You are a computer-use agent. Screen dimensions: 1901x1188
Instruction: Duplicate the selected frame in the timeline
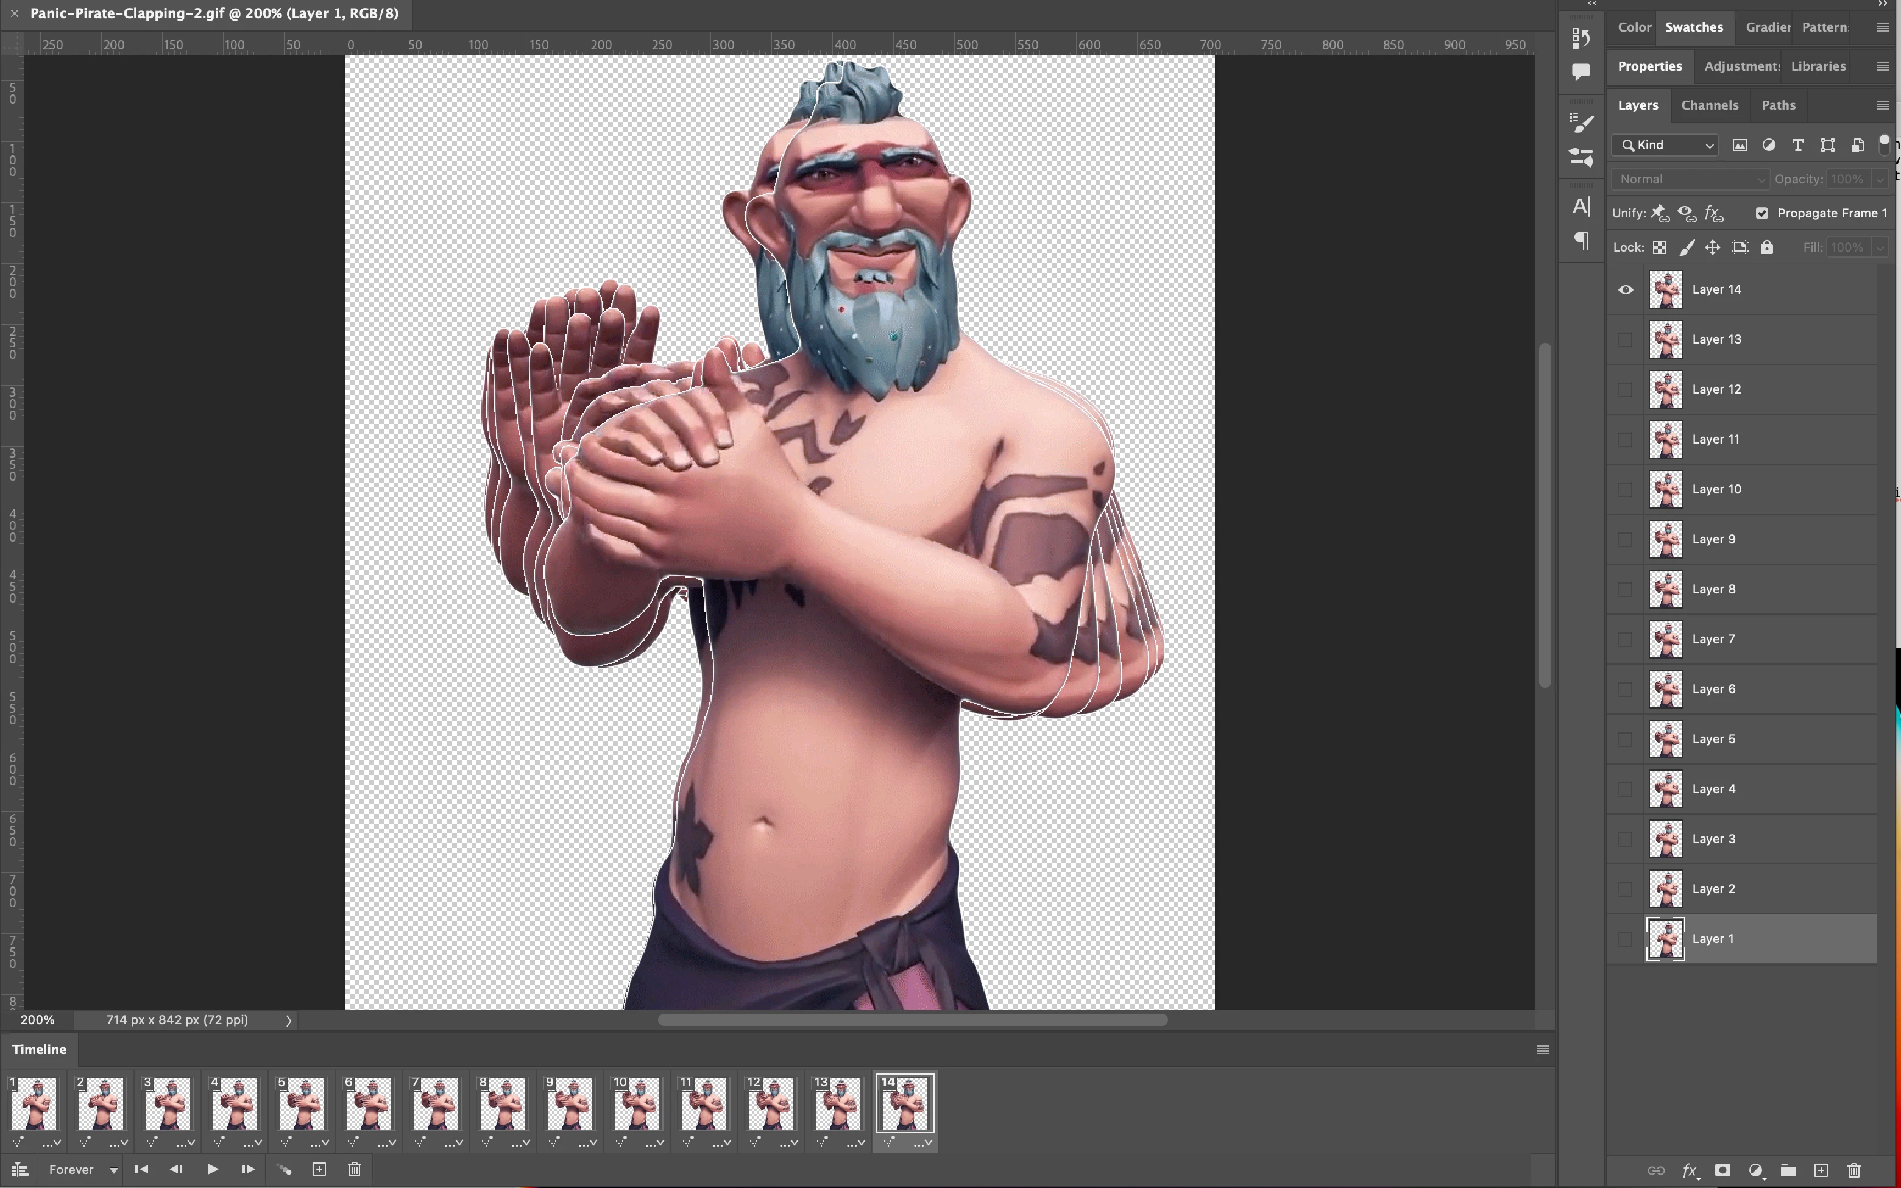(x=319, y=1169)
